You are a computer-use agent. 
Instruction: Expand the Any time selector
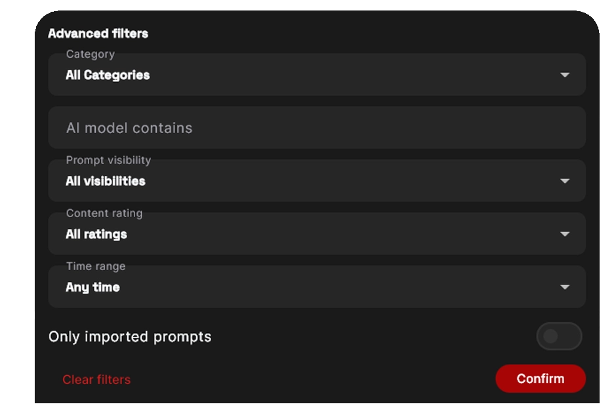click(316, 287)
